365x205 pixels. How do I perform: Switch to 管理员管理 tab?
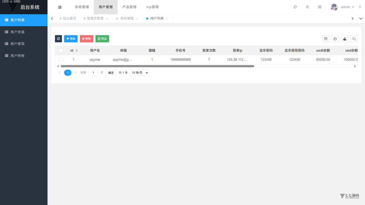(x=95, y=19)
